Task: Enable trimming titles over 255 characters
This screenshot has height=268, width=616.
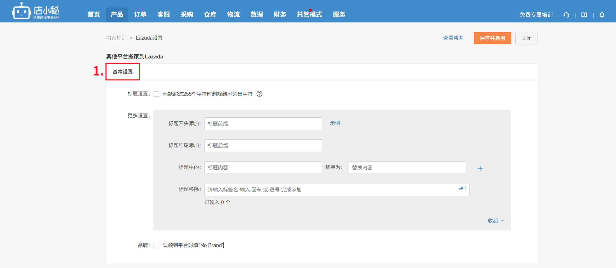Action: [x=156, y=94]
